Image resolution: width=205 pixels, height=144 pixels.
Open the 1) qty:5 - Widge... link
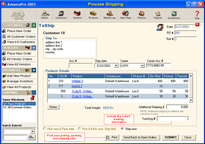coord(83,91)
